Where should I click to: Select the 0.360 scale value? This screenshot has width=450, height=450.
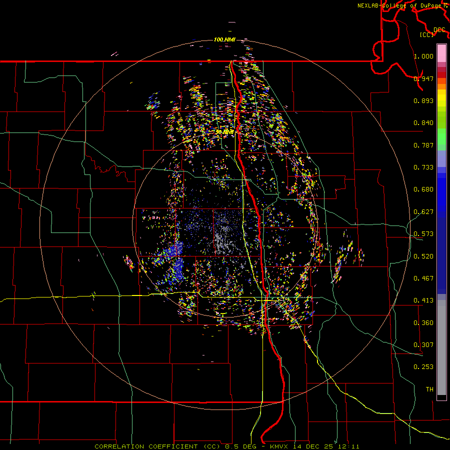coord(423,323)
